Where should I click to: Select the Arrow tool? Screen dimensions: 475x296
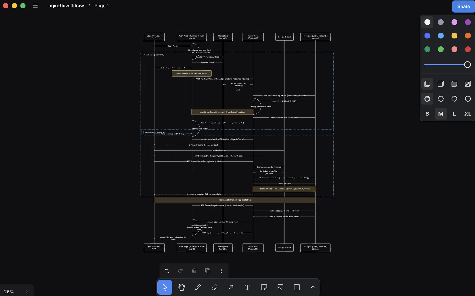[x=231, y=287]
